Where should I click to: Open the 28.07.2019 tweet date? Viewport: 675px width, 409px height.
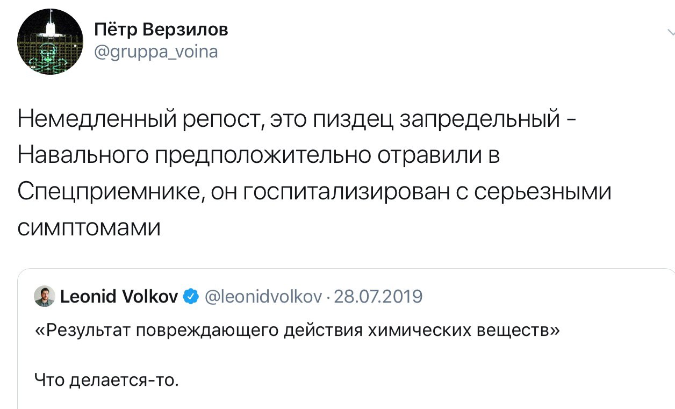point(378,296)
